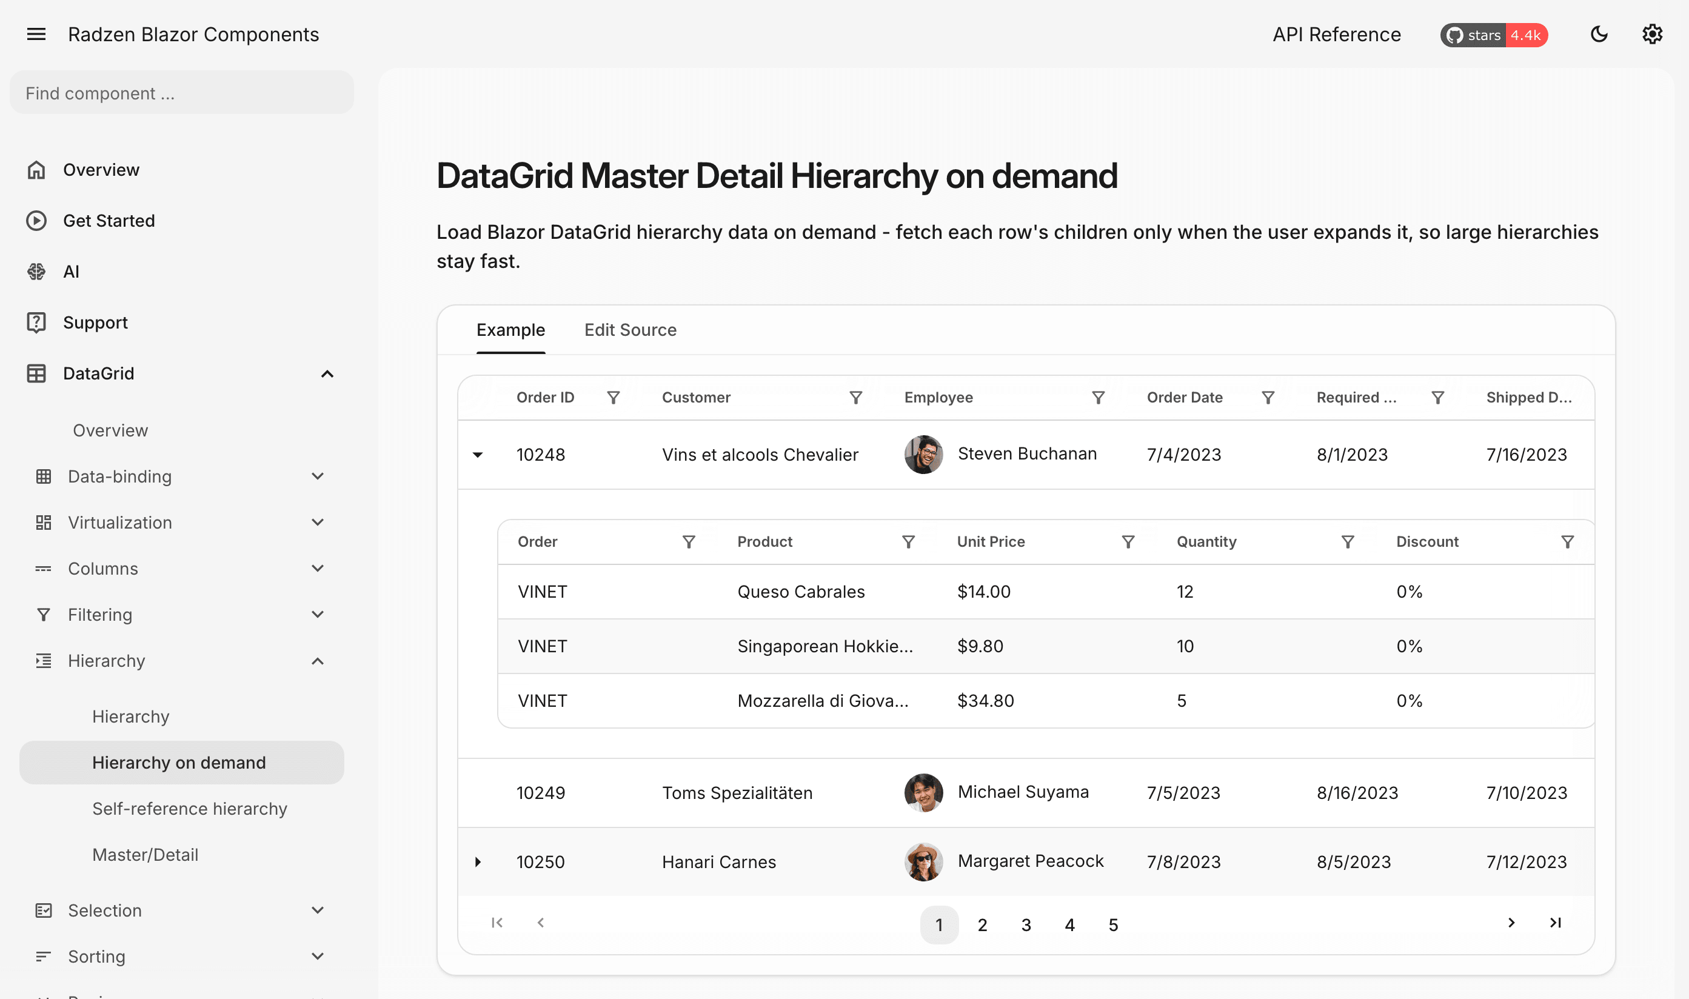Open the Hierarchy sub-page

130,717
